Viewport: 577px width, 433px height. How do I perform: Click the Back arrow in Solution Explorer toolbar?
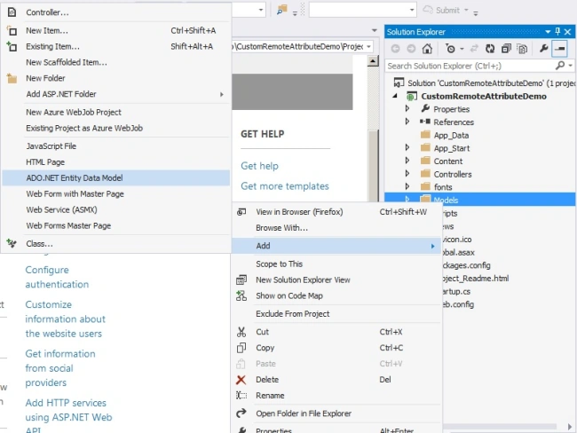pos(396,49)
